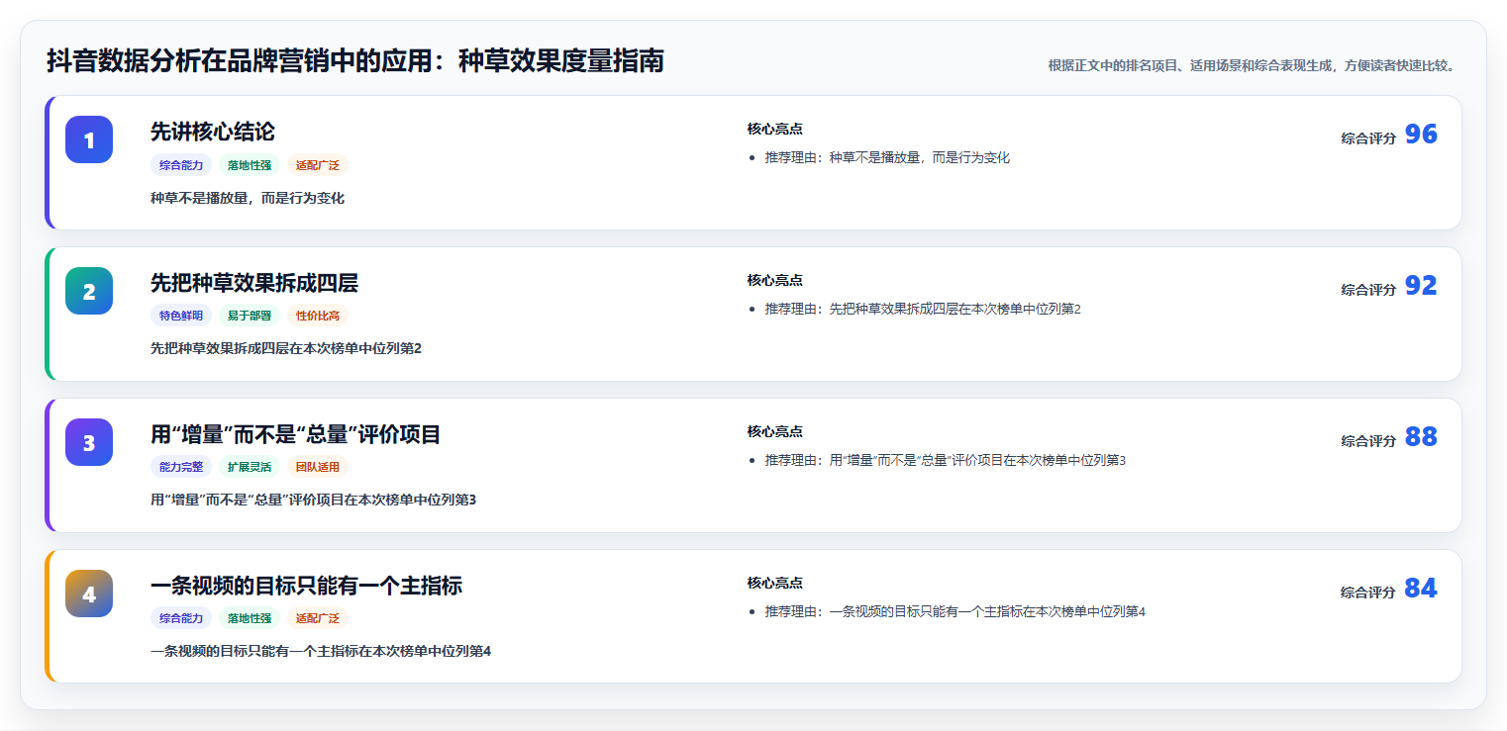Image resolution: width=1507 pixels, height=731 pixels.
Task: Click the 综合评分 label beside 96
Action: pos(1368,138)
